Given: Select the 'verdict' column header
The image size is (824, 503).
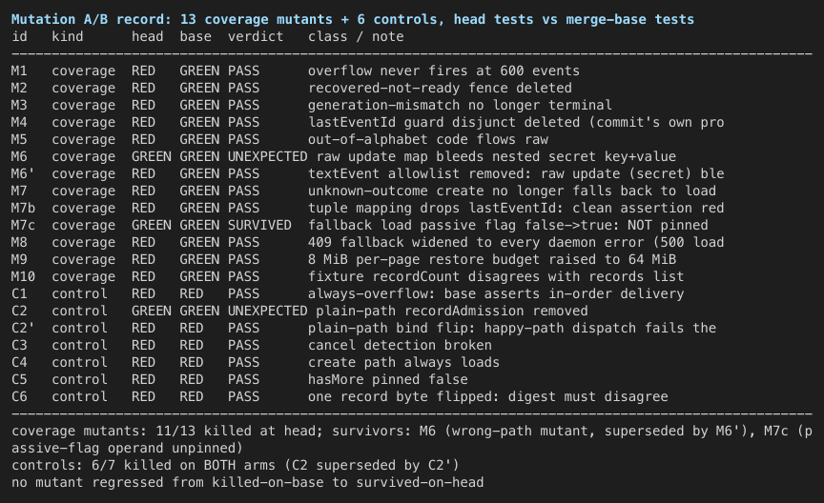Looking at the screenshot, I should point(256,37).
